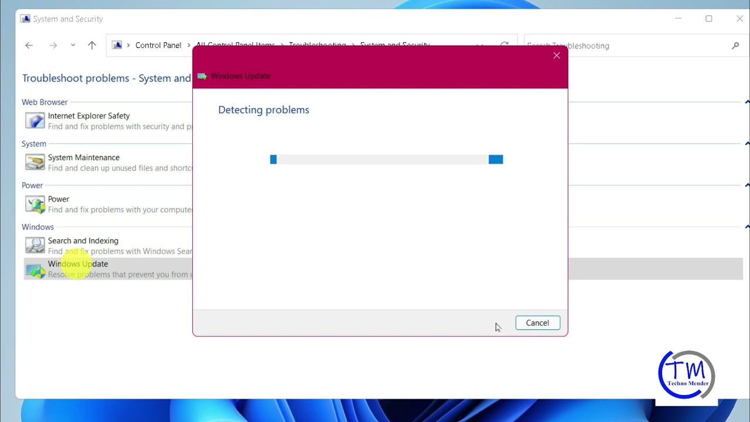The width and height of the screenshot is (750, 422).
Task: Click the Internet Explorer Safety icon
Action: (x=35, y=121)
